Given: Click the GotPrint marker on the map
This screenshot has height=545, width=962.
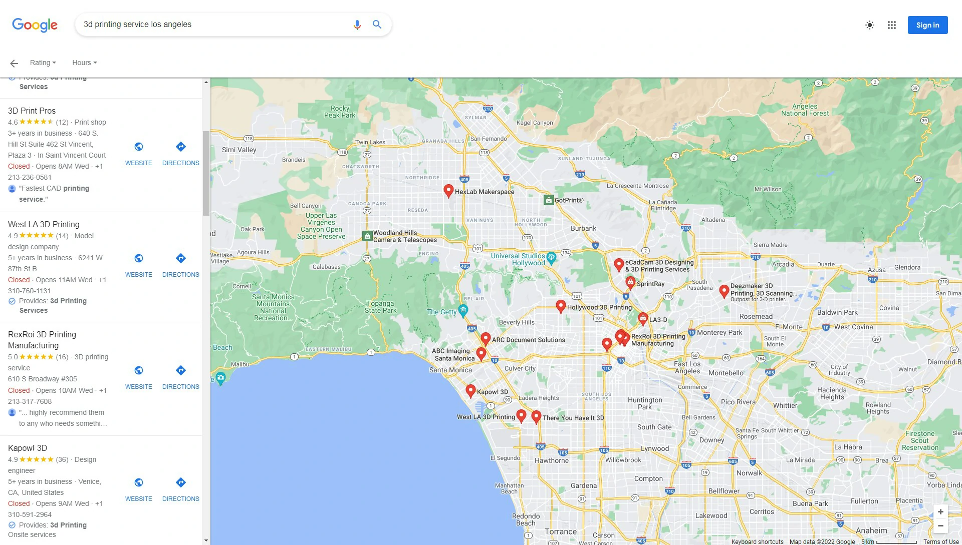Looking at the screenshot, I should tap(549, 200).
